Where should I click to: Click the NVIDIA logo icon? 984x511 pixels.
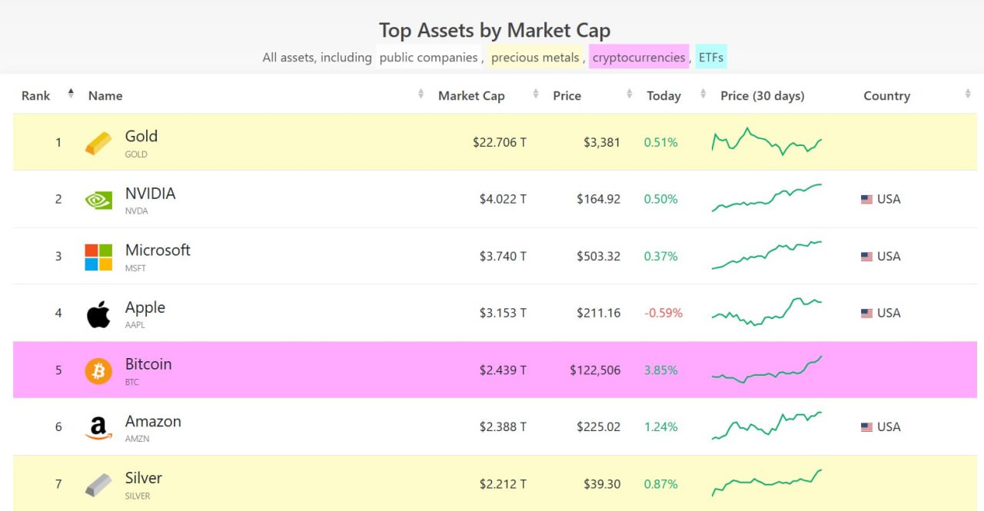pyautogui.click(x=98, y=200)
